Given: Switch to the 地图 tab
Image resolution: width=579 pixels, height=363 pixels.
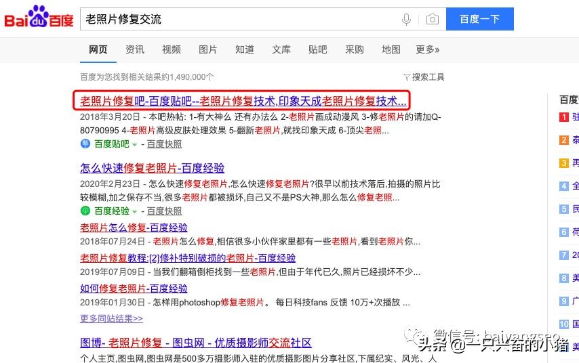Looking at the screenshot, I should click(x=391, y=49).
